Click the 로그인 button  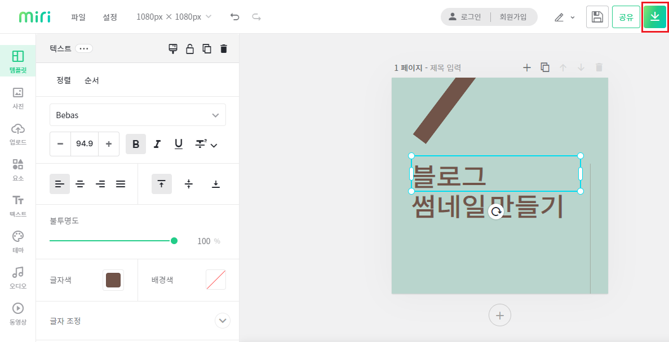(x=465, y=17)
